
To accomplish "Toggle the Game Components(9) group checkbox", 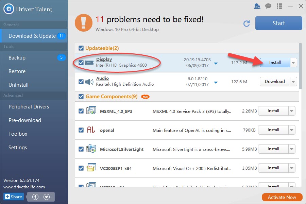I will click(81, 97).
